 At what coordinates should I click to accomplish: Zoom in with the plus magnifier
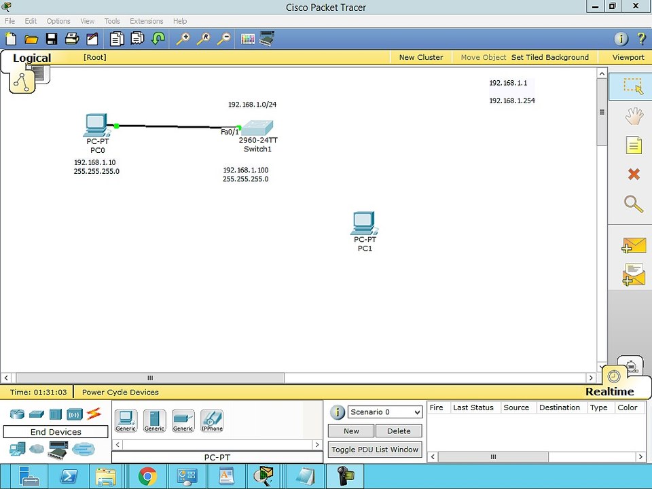point(183,39)
